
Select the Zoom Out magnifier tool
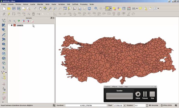[x=55, y=8]
